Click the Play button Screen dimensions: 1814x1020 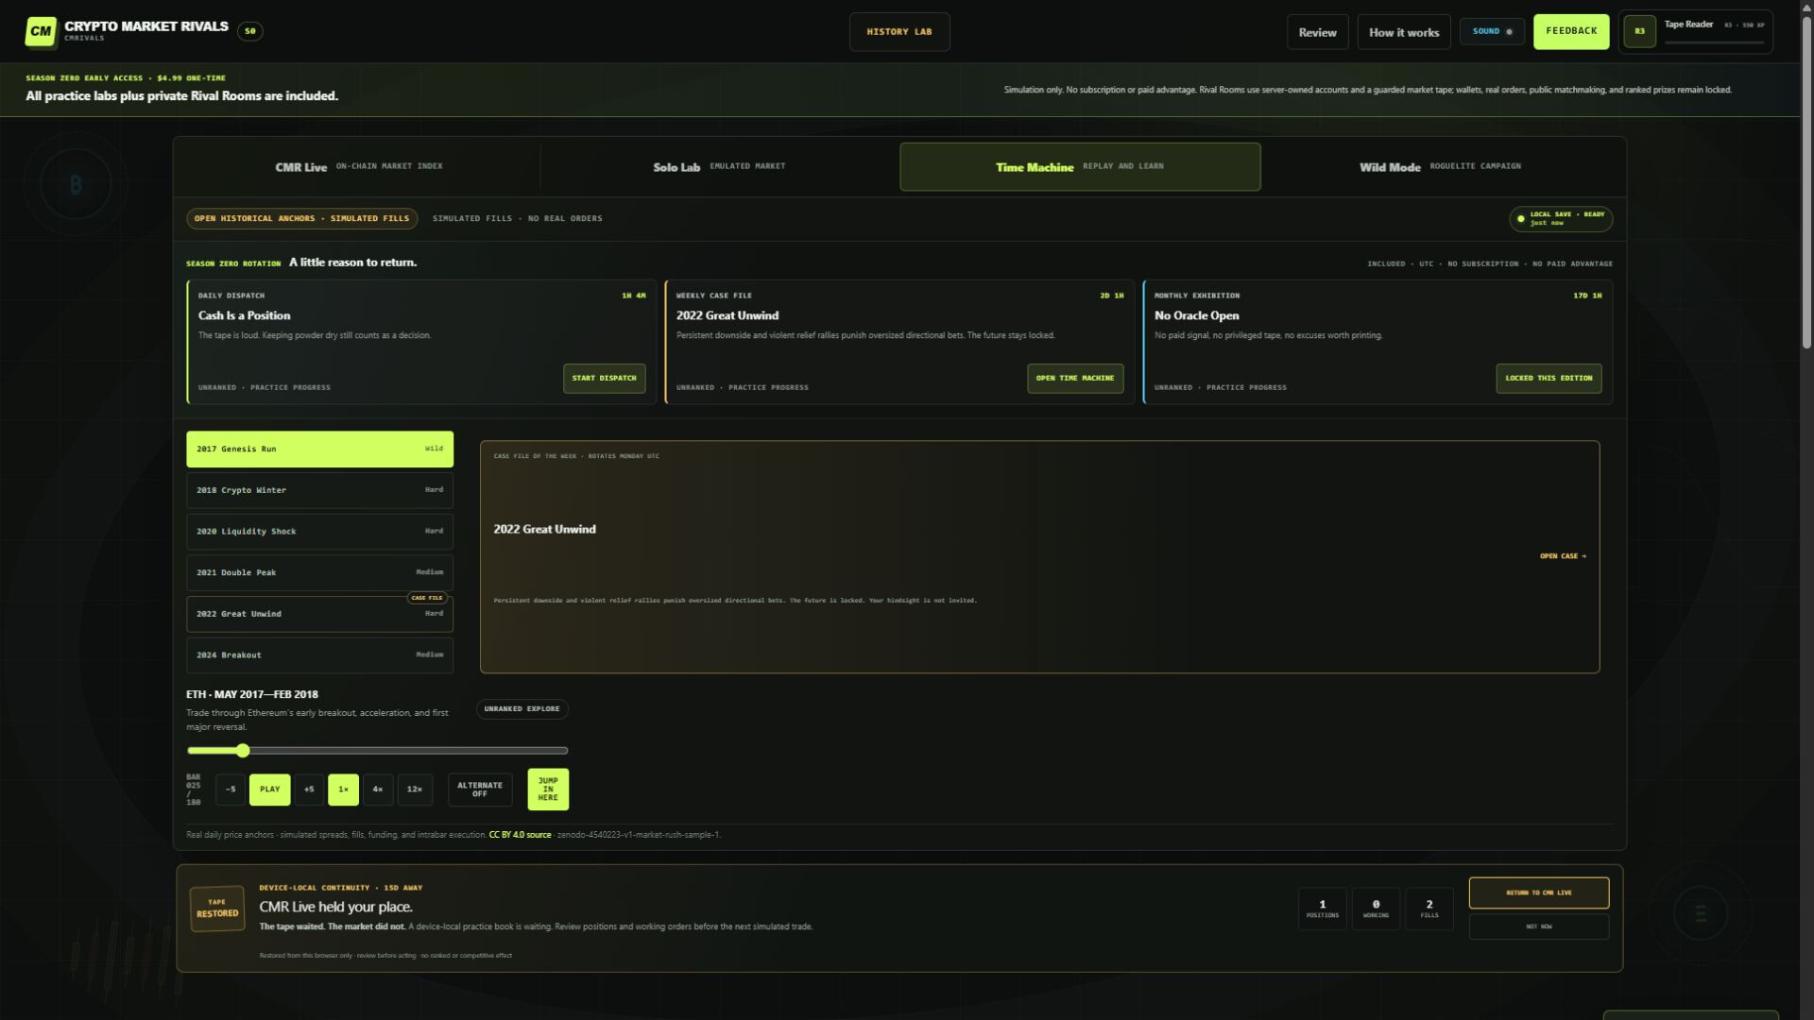point(269,790)
